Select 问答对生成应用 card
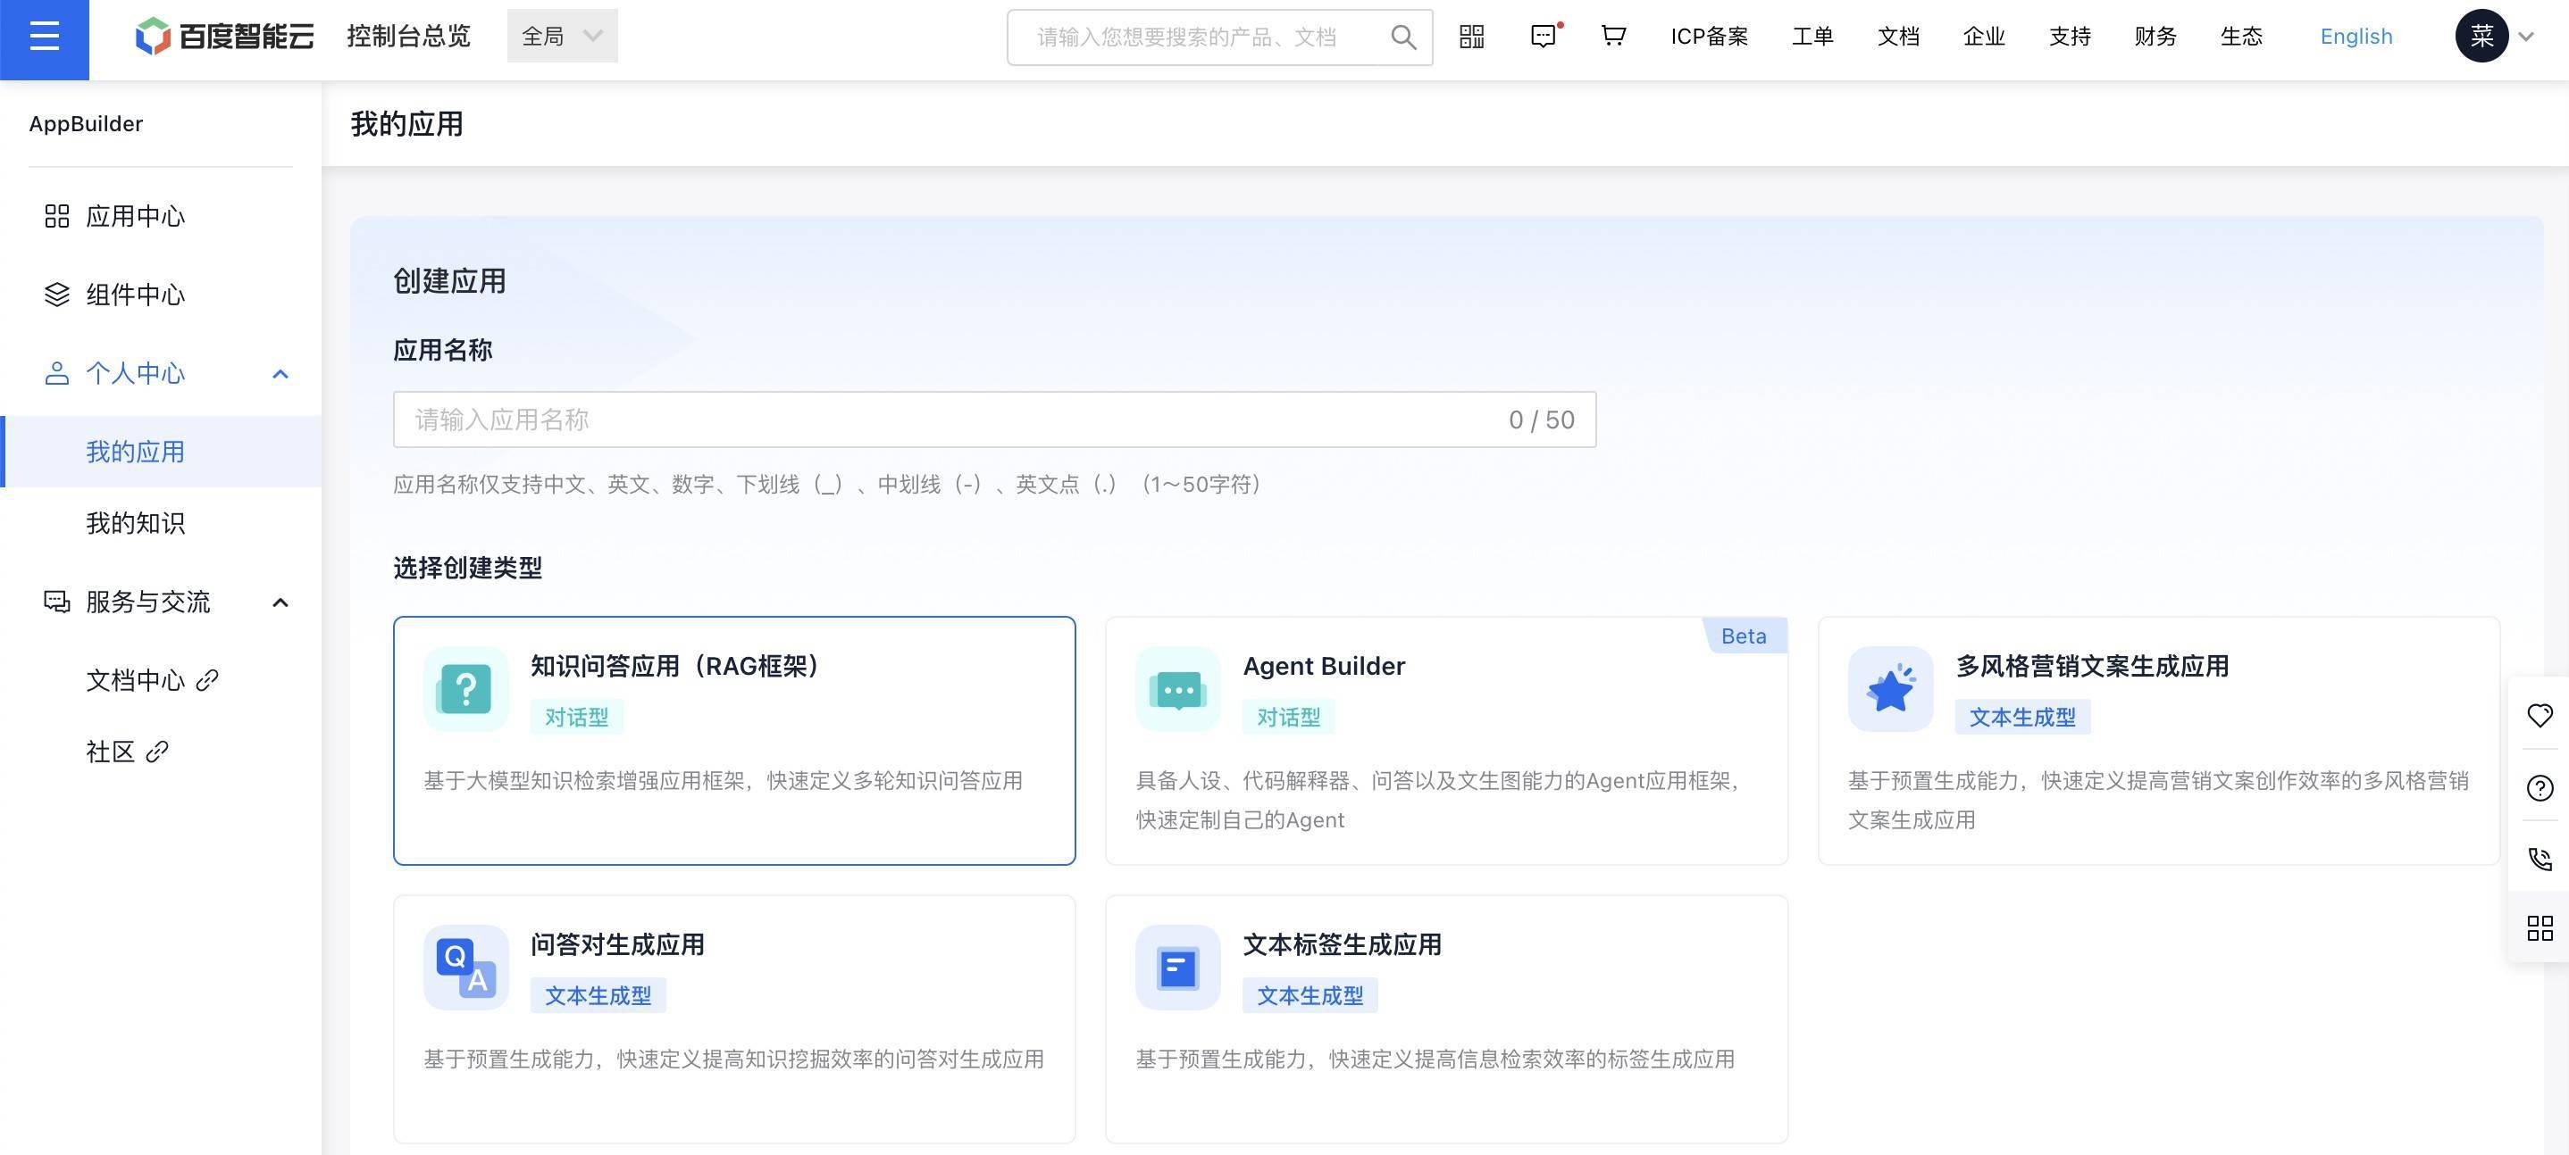Screen dimensions: 2569x1155 (x=734, y=1018)
